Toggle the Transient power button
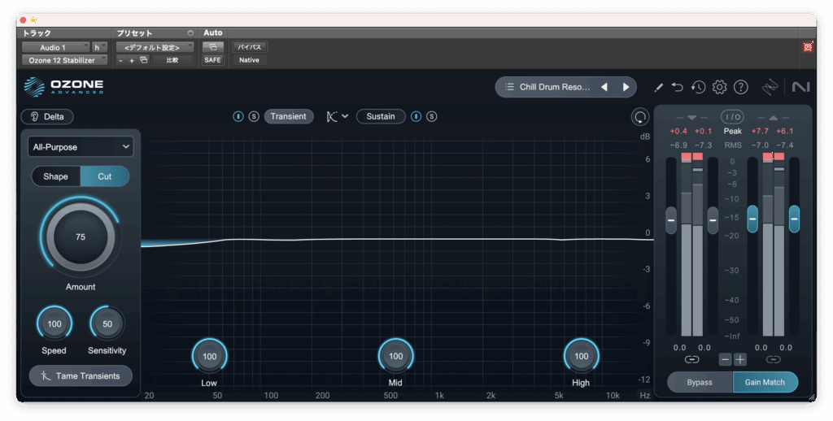Image resolution: width=833 pixels, height=421 pixels. [238, 116]
